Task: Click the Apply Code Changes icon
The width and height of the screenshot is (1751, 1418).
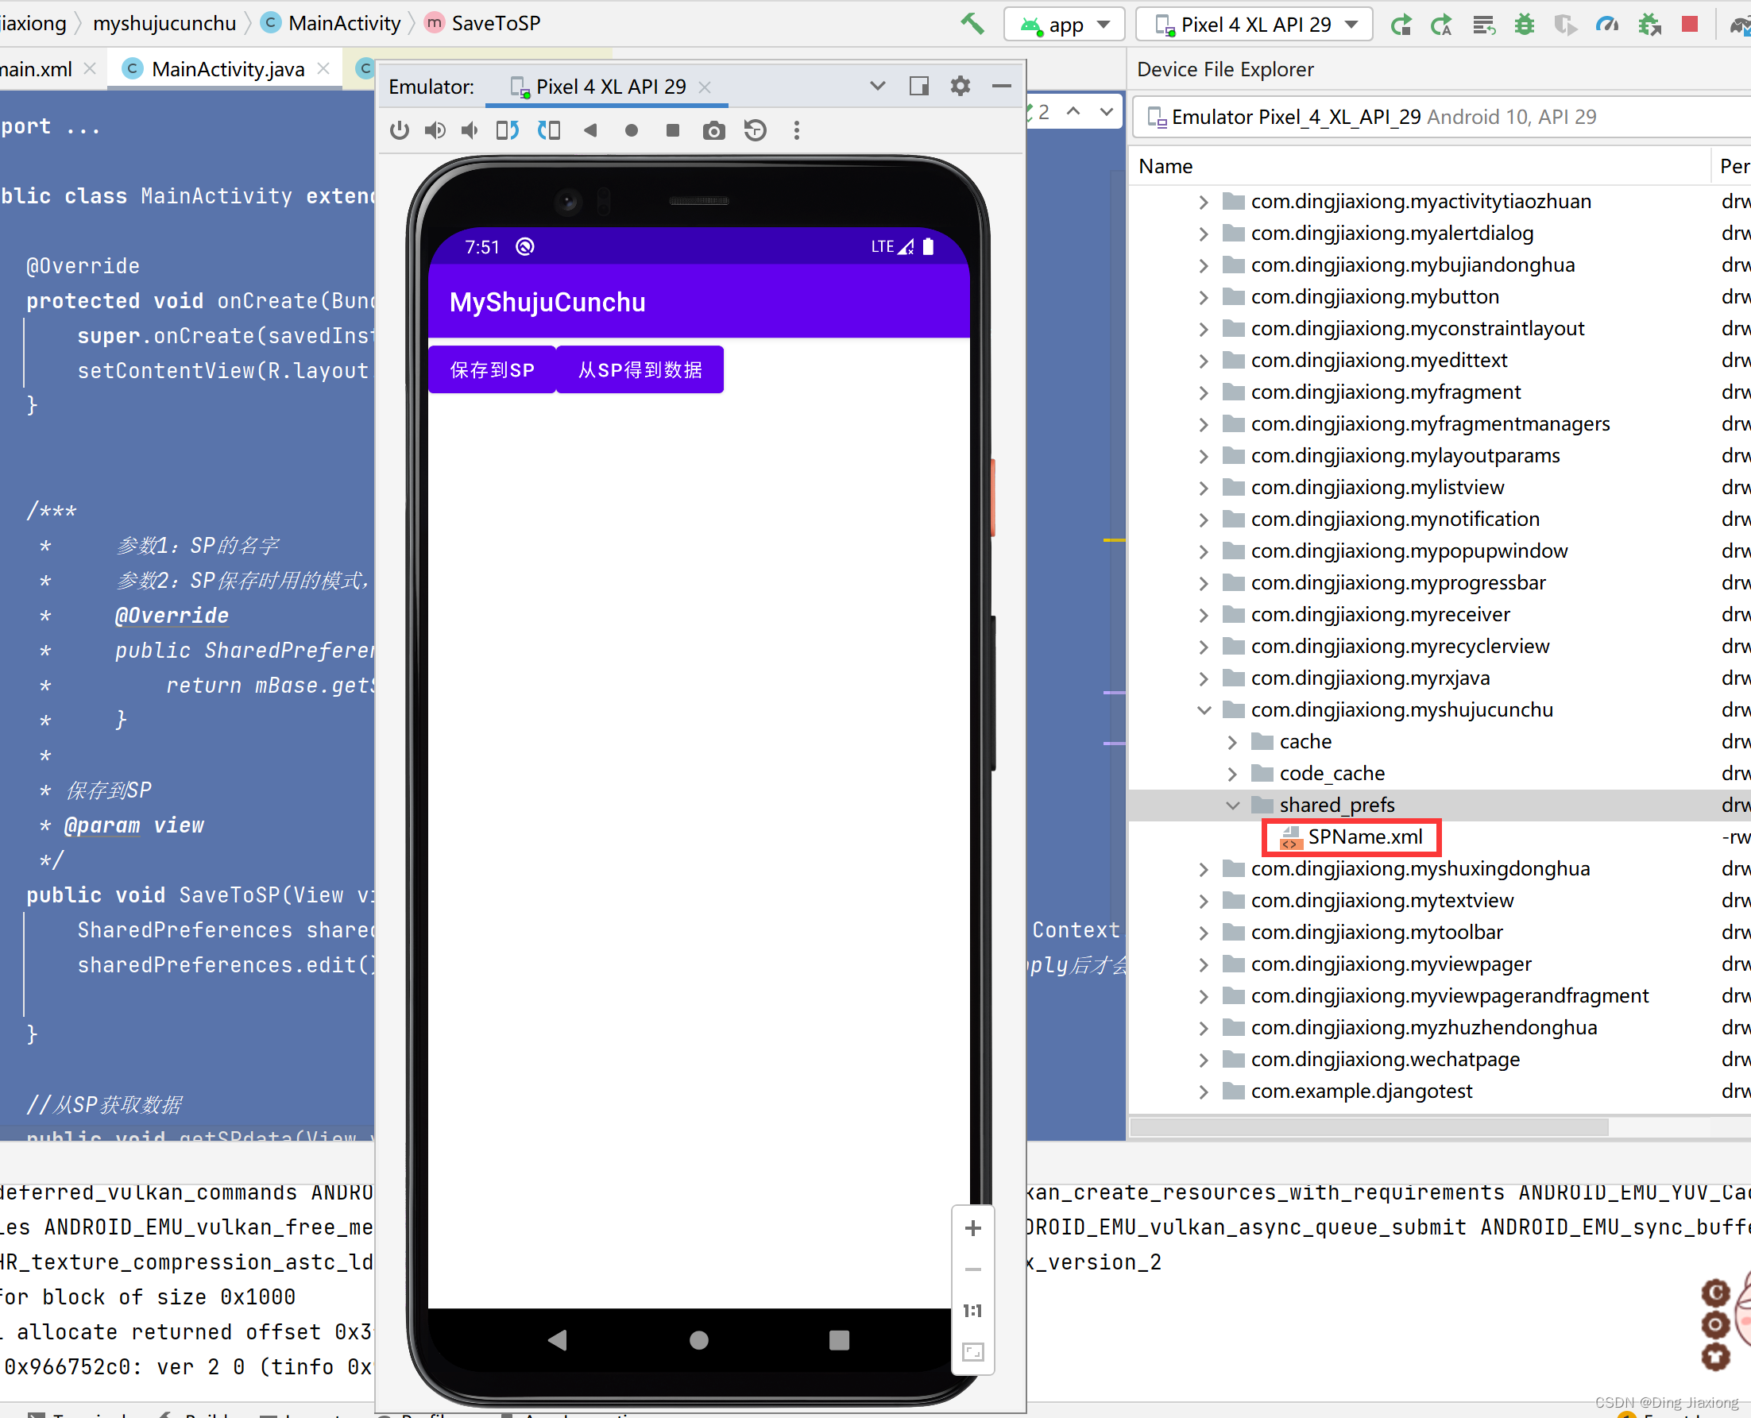Action: coord(1484,25)
